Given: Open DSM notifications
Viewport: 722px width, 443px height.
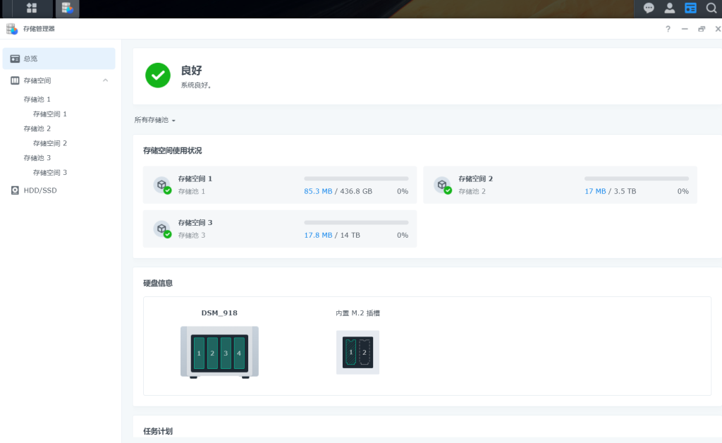Looking at the screenshot, I should click(648, 8).
